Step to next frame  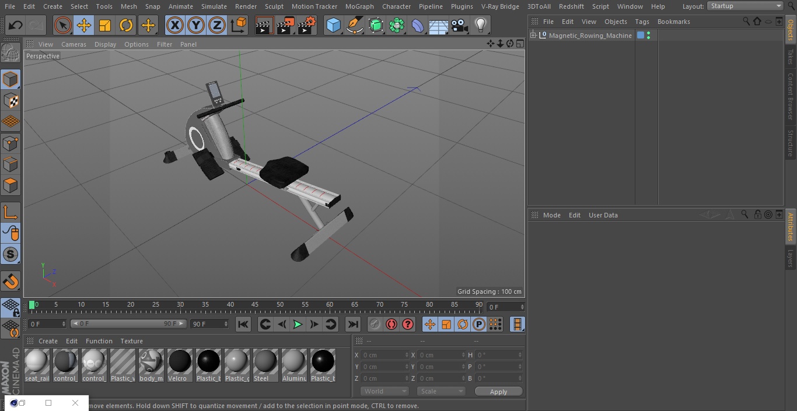(314, 324)
